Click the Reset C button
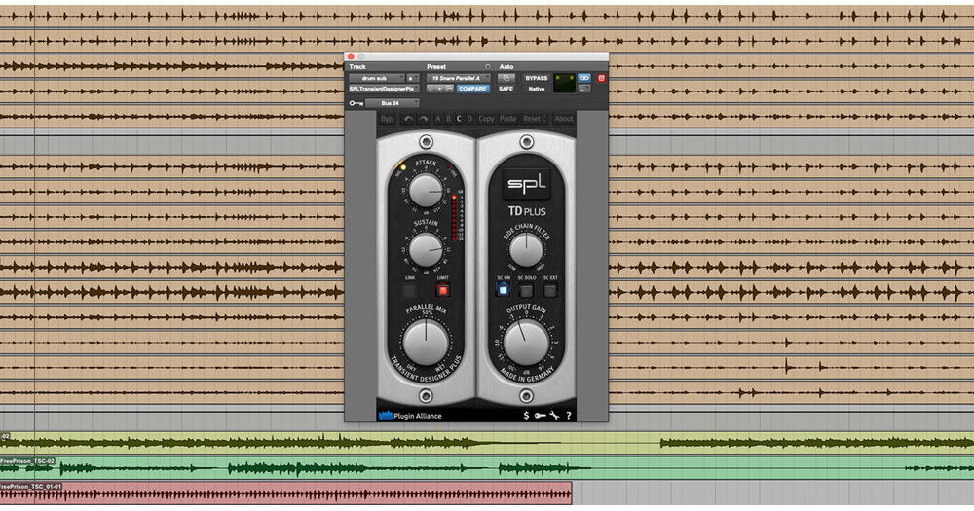The image size is (974, 511). pos(534,119)
